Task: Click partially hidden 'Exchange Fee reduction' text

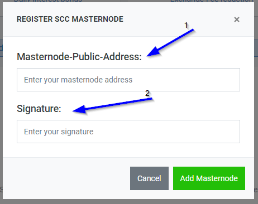Action: click(212, 1)
